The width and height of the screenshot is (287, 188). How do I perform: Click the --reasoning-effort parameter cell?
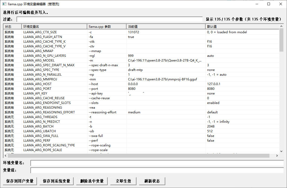(x=102, y=112)
